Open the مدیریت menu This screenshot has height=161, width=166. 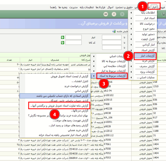point(73,7)
